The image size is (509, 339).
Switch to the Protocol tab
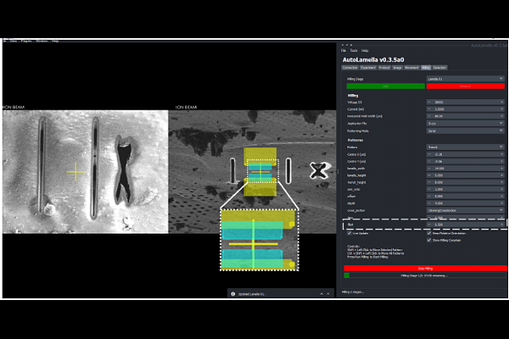click(x=384, y=68)
